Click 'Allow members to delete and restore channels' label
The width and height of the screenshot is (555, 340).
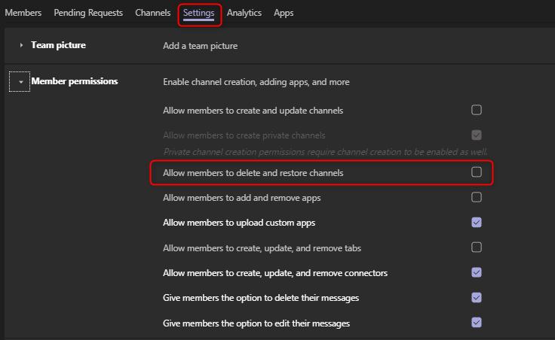tap(253, 173)
